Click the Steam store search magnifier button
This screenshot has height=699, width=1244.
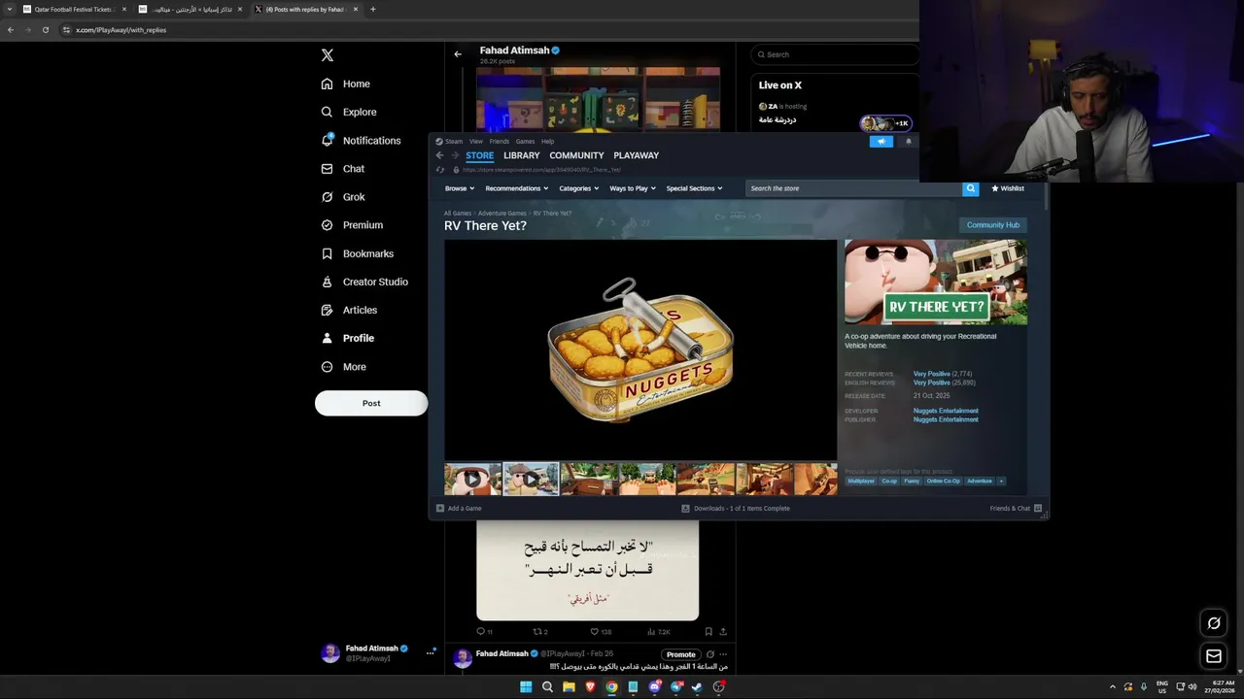point(970,188)
